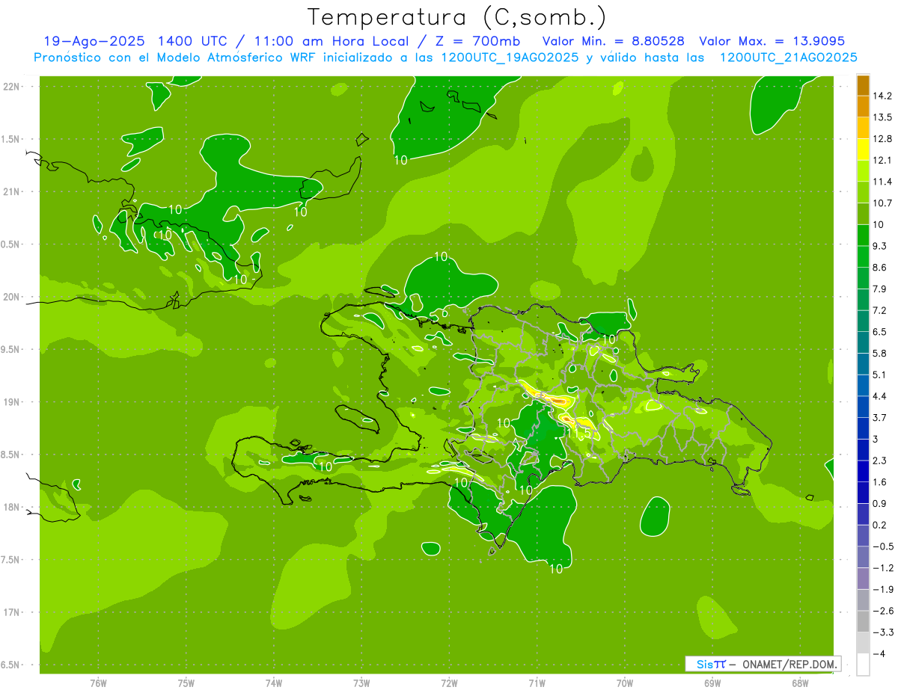
Task: Click the '68W' longitude axis label
Action: (800, 683)
